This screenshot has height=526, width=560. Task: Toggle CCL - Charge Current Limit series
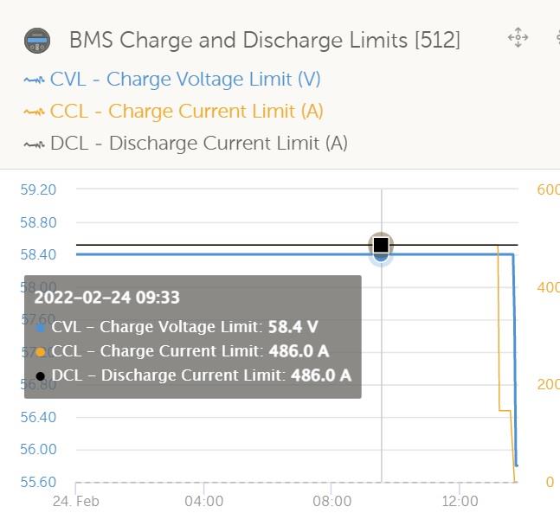(x=186, y=112)
